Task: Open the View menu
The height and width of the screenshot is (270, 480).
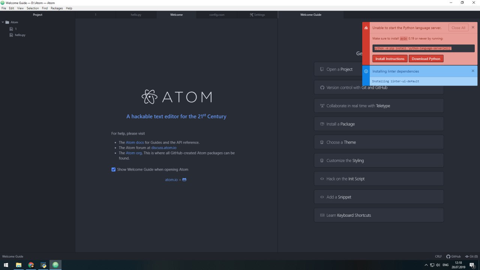Action: coord(20,8)
